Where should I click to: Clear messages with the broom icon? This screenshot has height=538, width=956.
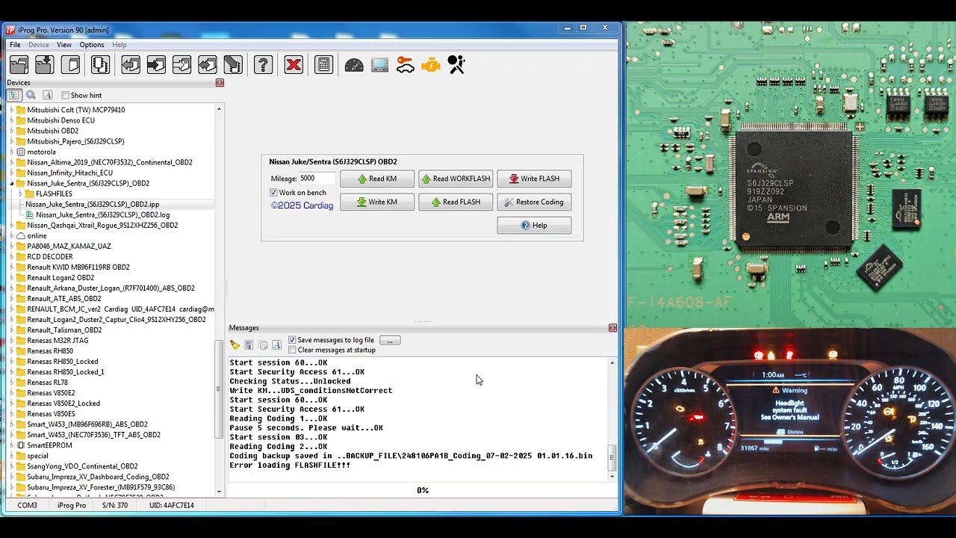tap(235, 344)
